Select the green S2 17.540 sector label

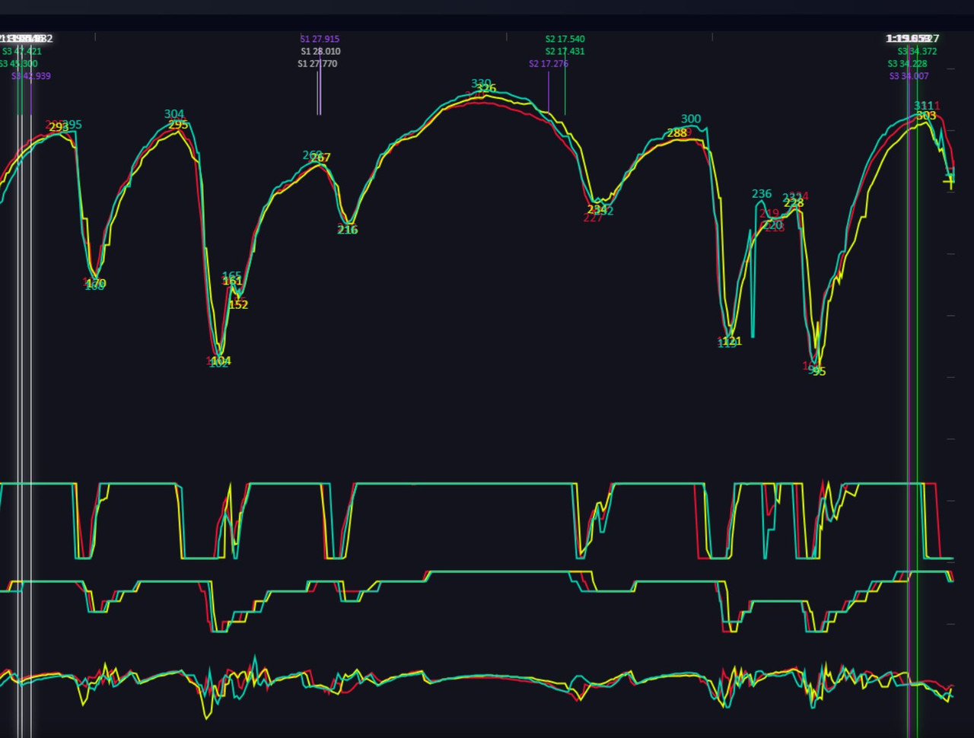point(565,39)
